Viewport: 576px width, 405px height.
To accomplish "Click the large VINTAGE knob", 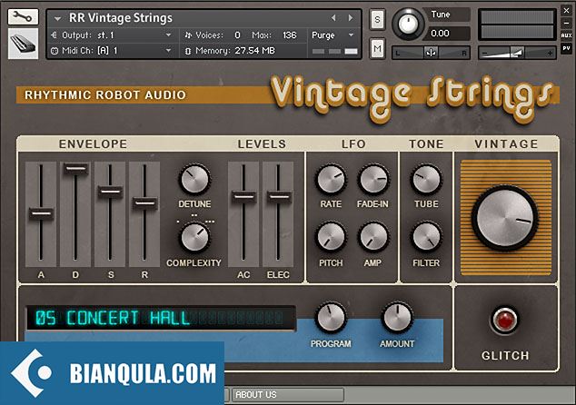I will pyautogui.click(x=505, y=218).
